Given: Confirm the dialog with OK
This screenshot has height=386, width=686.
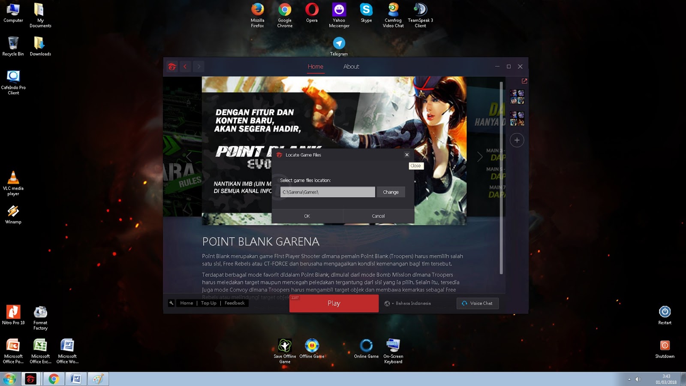Looking at the screenshot, I should [x=307, y=216].
